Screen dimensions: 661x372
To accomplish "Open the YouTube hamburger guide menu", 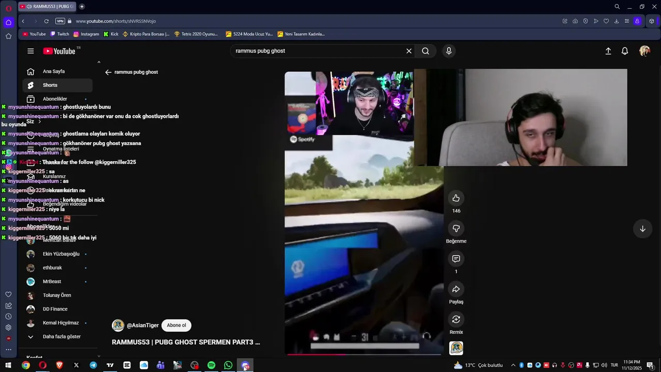I will pos(30,51).
